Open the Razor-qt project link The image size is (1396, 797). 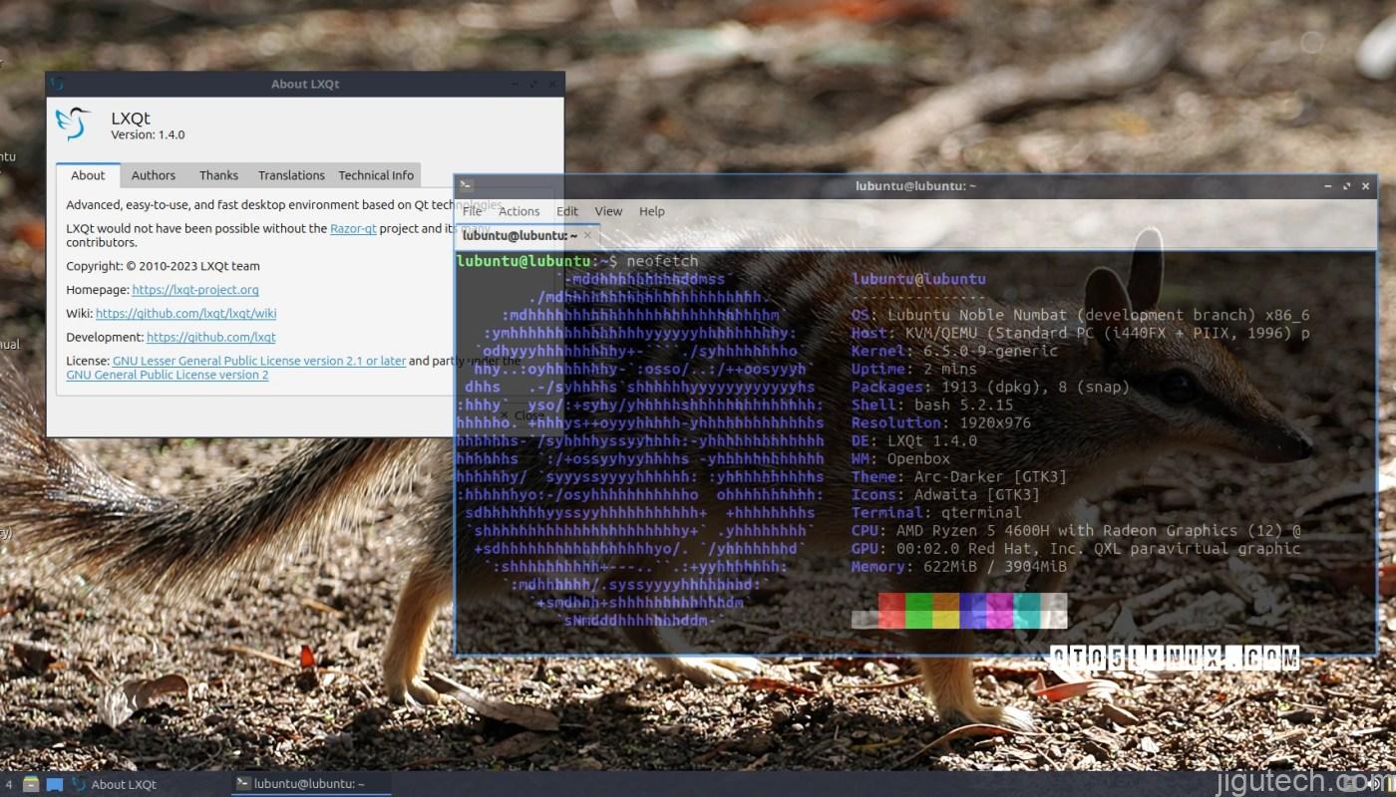point(353,228)
